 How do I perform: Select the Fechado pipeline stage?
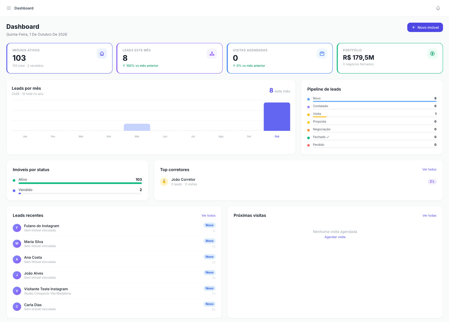(x=372, y=137)
